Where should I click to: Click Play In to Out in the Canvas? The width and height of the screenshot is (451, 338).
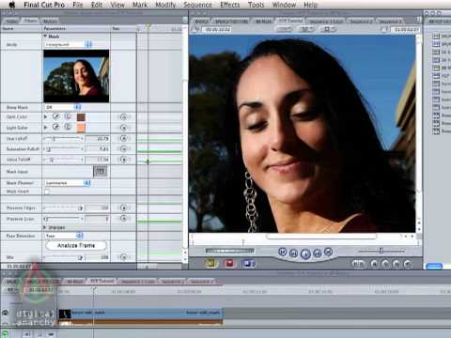(293, 253)
